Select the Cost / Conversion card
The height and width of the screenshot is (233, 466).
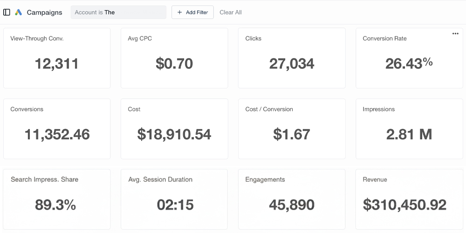[292, 129]
